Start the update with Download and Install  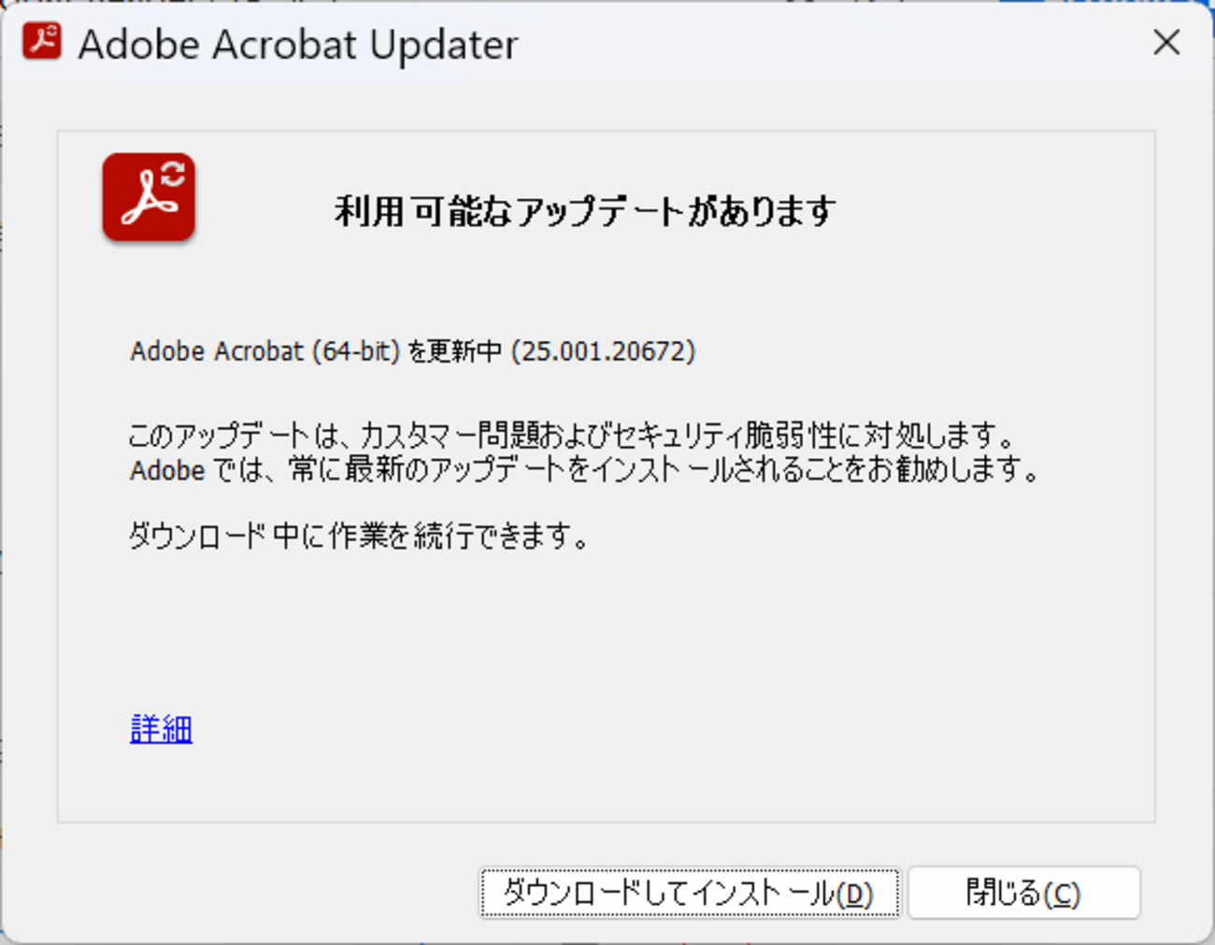pyautogui.click(x=689, y=893)
